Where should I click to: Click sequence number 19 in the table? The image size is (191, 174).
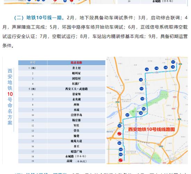[33, 161]
